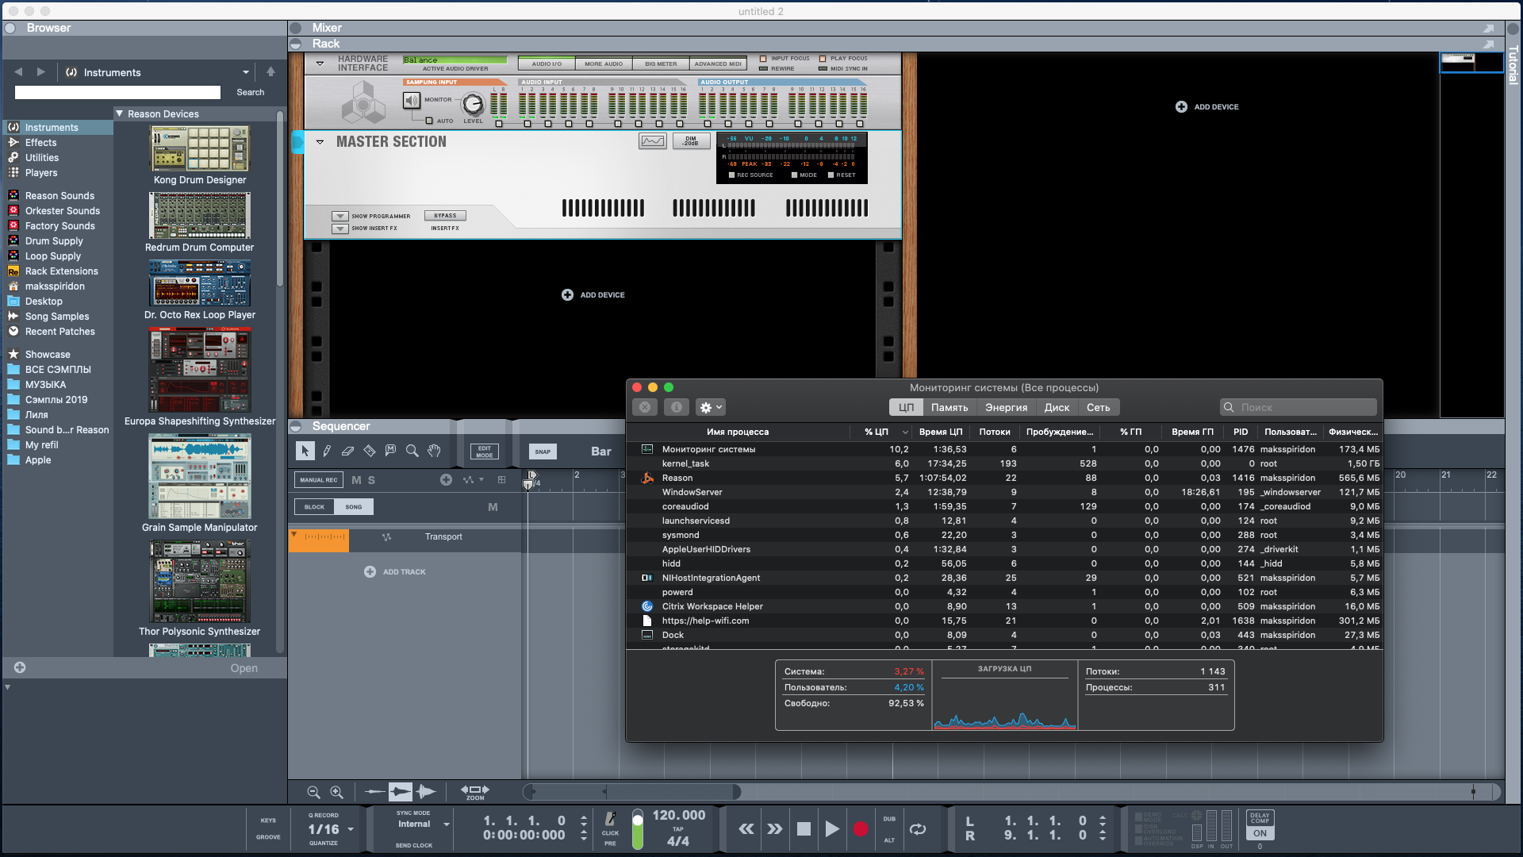The height and width of the screenshot is (857, 1523).
Task: Click the metronome Click icon
Action: tap(610, 819)
